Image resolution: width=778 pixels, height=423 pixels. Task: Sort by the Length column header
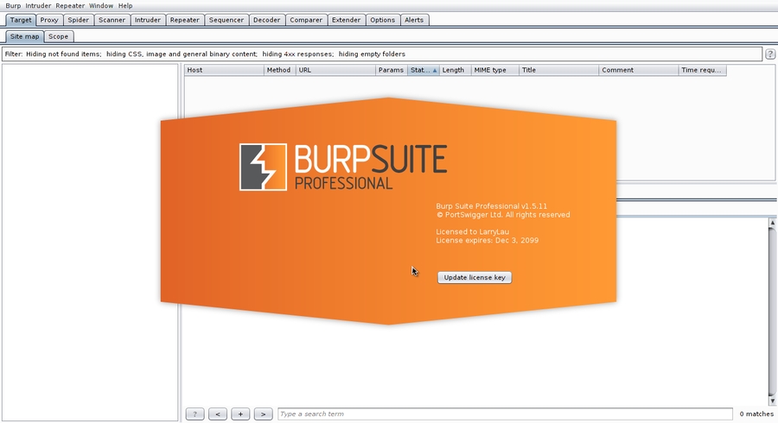[455, 70]
